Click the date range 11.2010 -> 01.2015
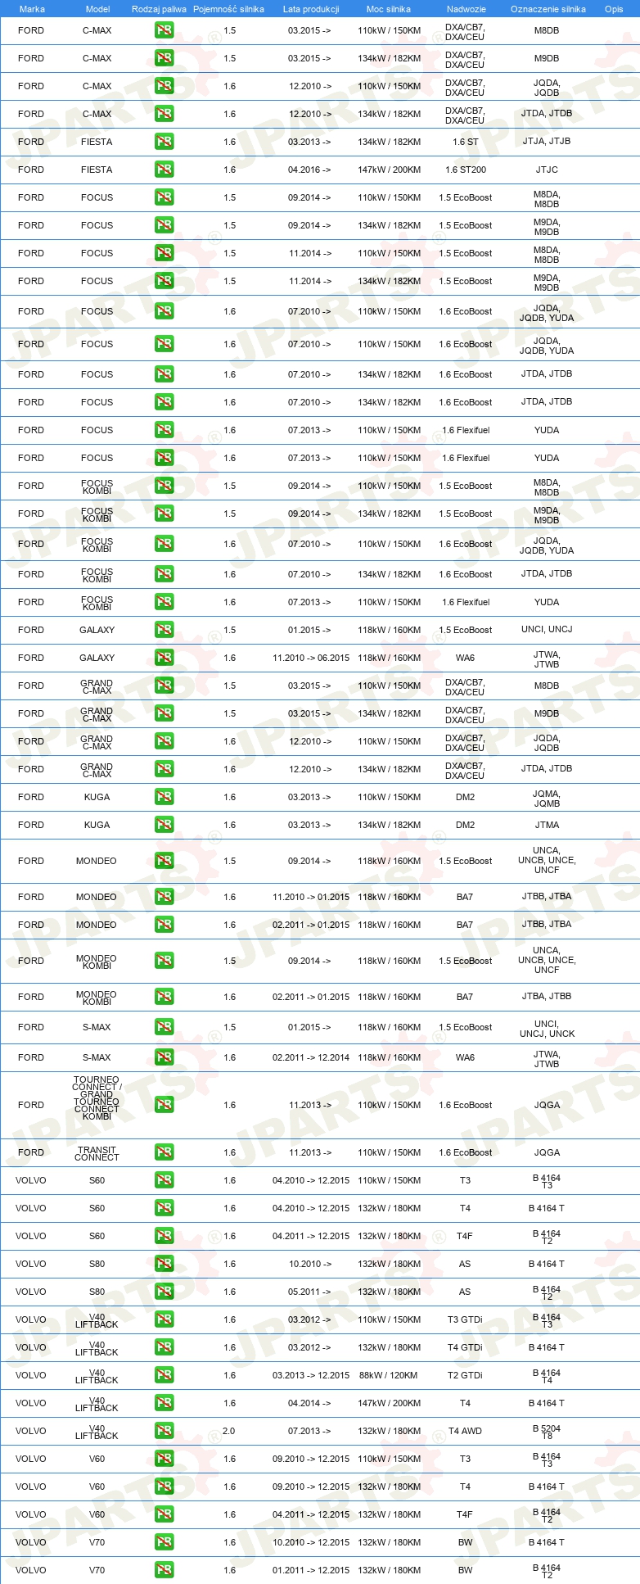This screenshot has width=640, height=1584. coord(311,897)
